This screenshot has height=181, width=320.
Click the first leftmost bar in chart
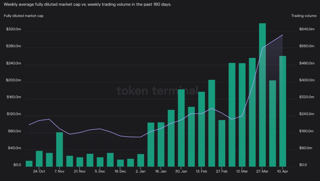coord(29,163)
